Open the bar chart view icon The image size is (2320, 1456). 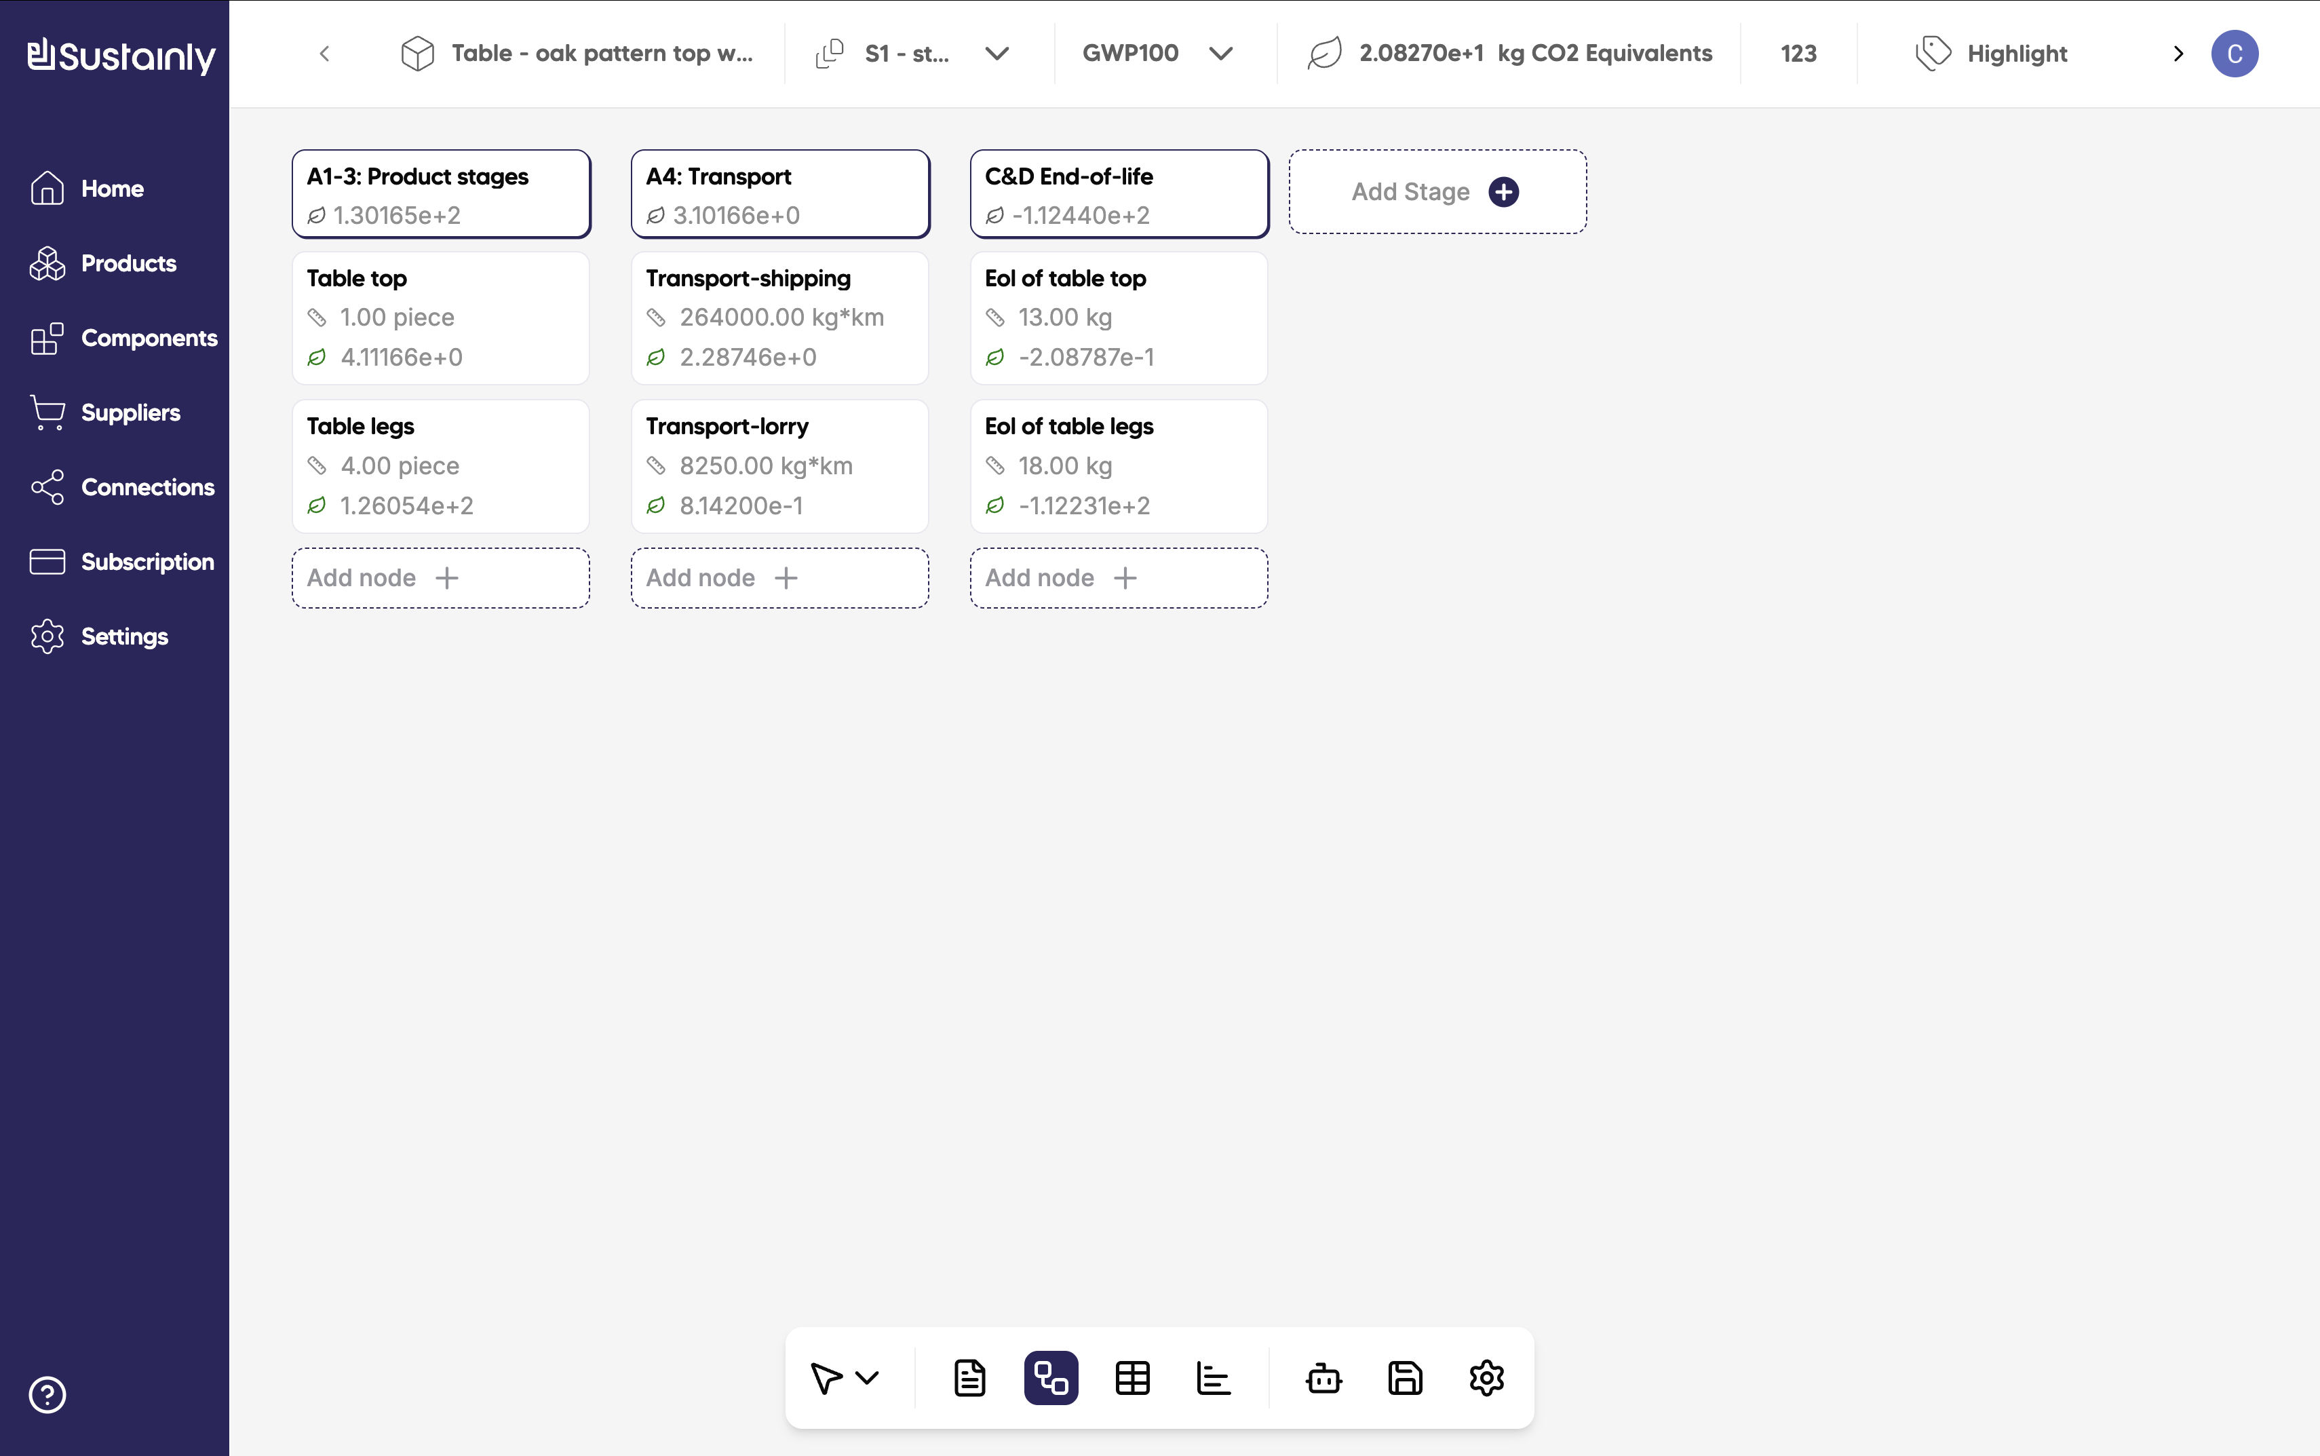(x=1213, y=1378)
